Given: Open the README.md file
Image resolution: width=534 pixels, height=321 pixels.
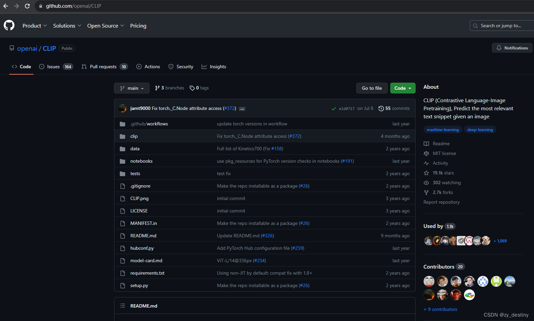Looking at the screenshot, I should 143,236.
